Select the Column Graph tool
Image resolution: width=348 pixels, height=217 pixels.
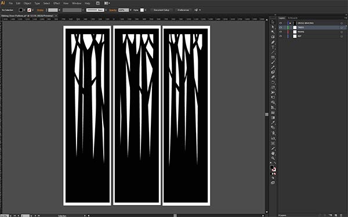pyautogui.click(x=273, y=138)
